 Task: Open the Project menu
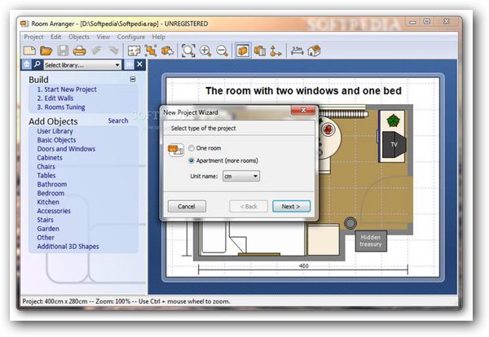coord(33,37)
